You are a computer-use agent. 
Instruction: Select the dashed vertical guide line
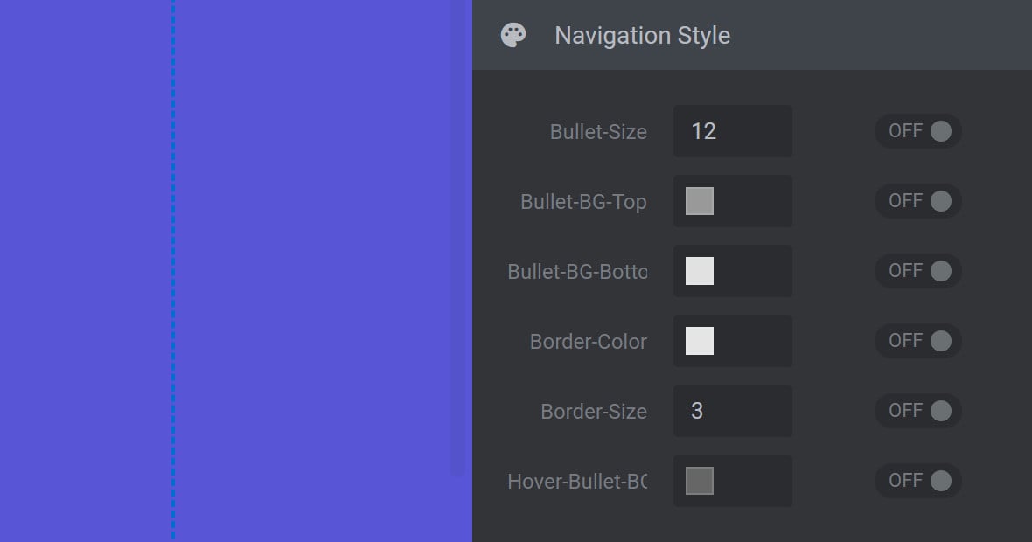coord(173,271)
